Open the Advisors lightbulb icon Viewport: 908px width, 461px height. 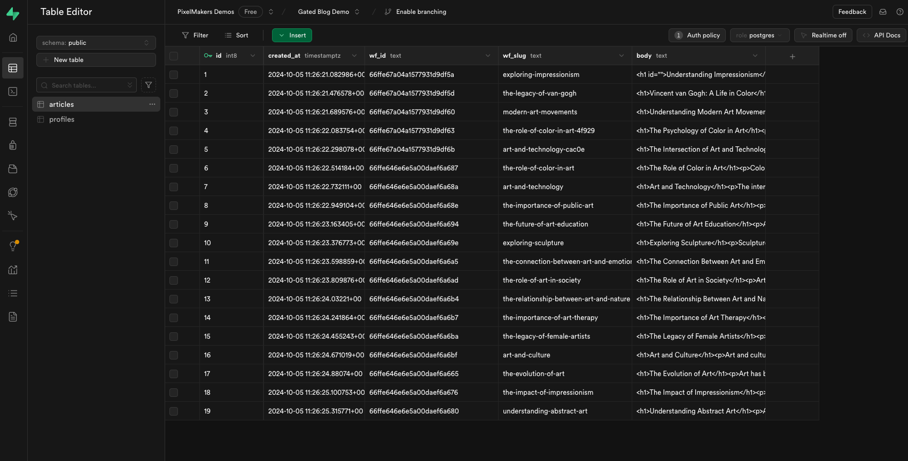point(13,246)
